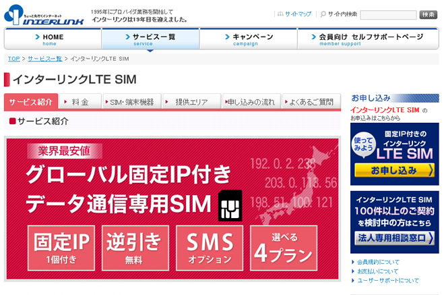Image resolution: width=444 pixels, height=295 pixels.
Task: Open the ユーザーサポートについて link
Action: pyautogui.click(x=388, y=281)
